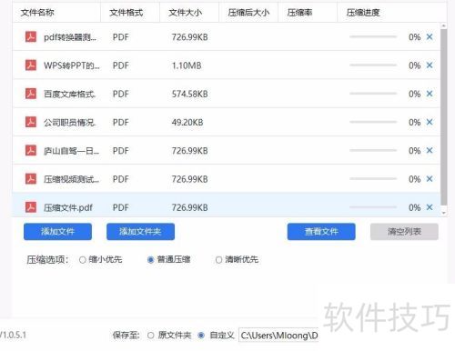Select file name 压缩视频测试...

pos(71,179)
